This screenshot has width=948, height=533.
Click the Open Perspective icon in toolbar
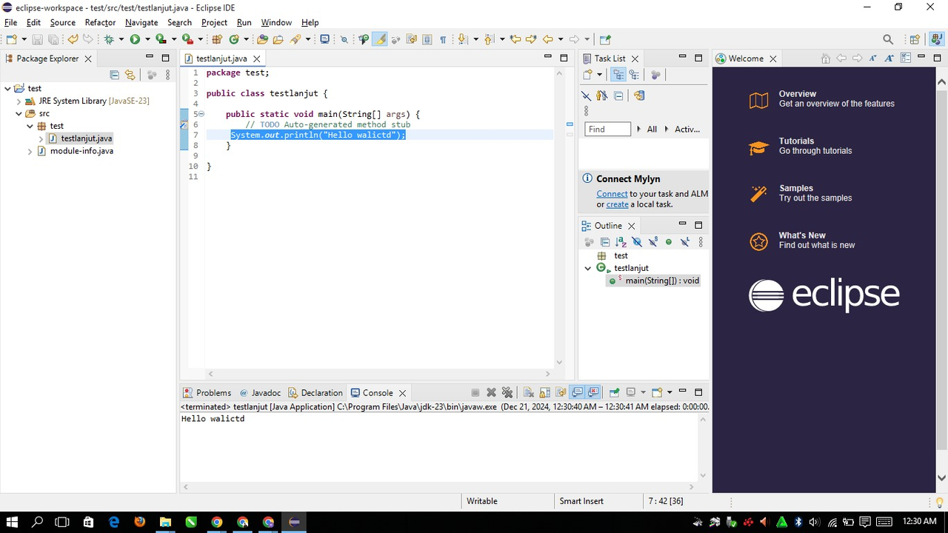(x=915, y=39)
